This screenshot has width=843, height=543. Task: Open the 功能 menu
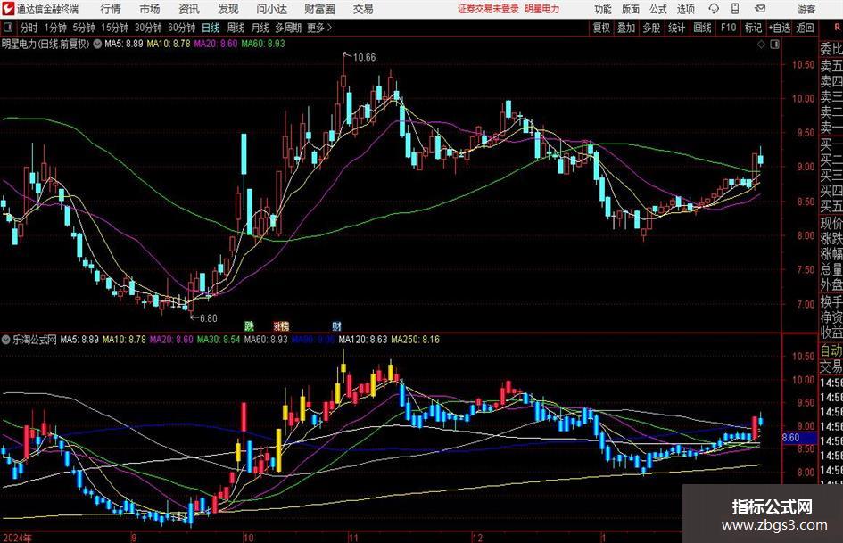(603, 9)
